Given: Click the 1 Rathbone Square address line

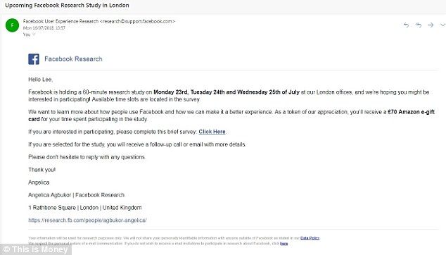Looking at the screenshot, I should [84, 208].
